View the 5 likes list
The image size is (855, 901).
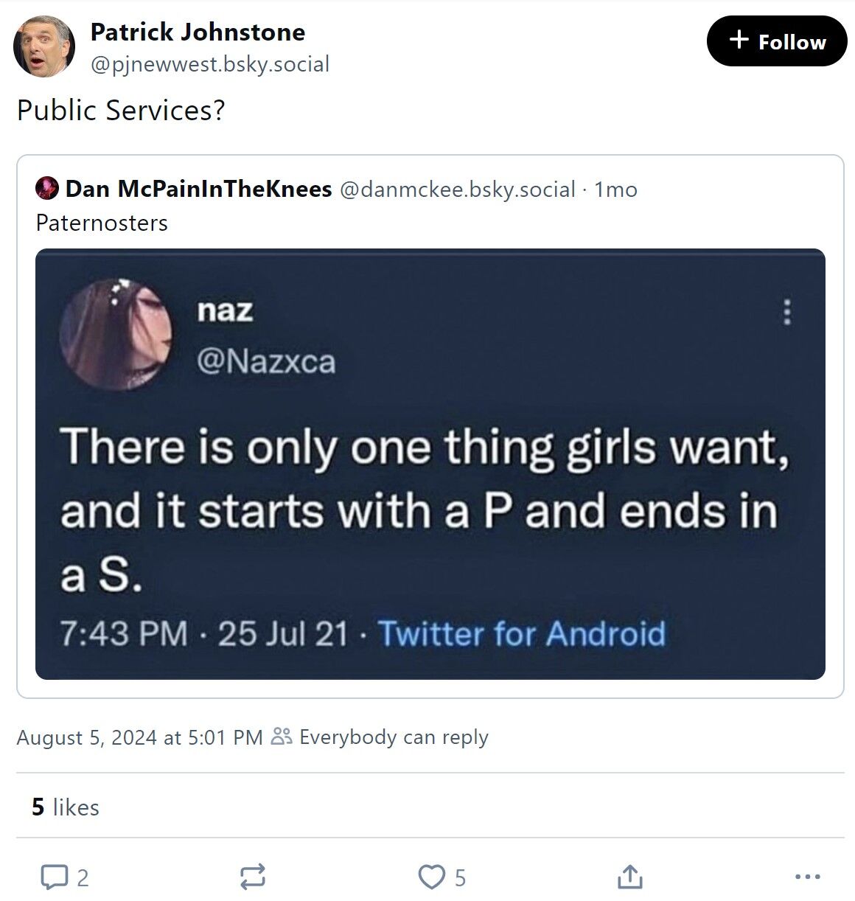[65, 807]
